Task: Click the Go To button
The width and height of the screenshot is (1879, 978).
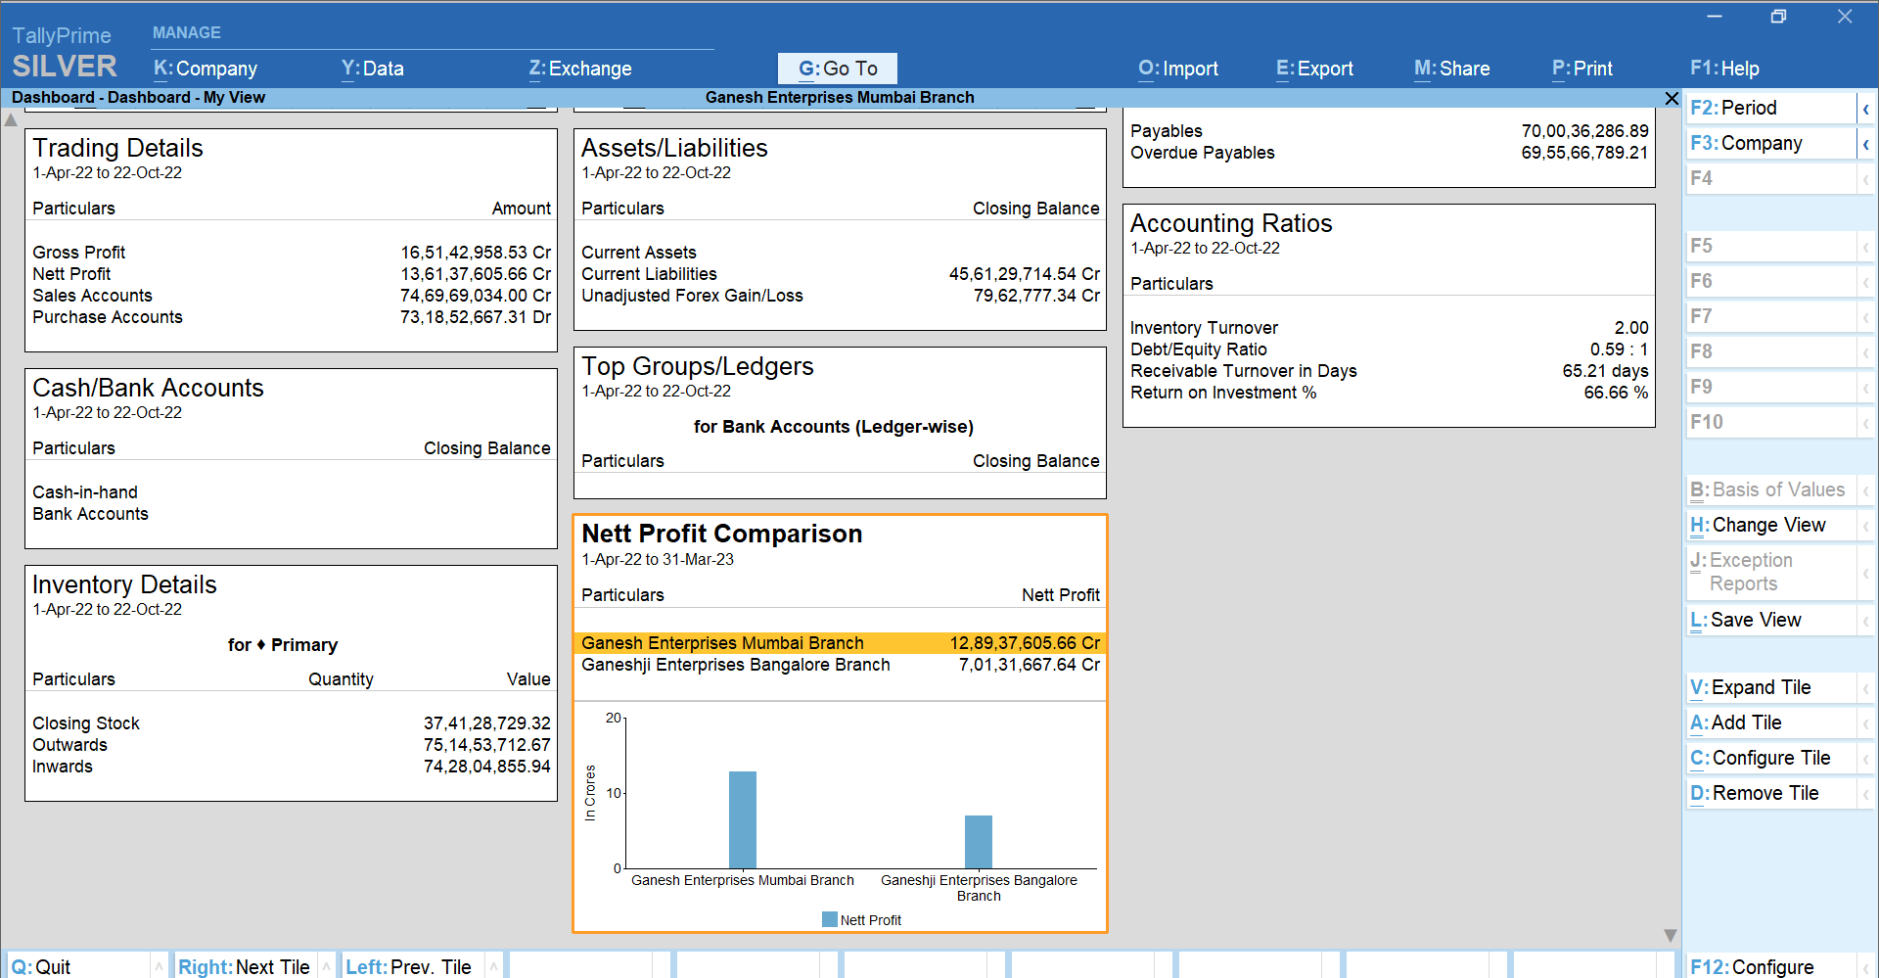Action: click(x=837, y=69)
